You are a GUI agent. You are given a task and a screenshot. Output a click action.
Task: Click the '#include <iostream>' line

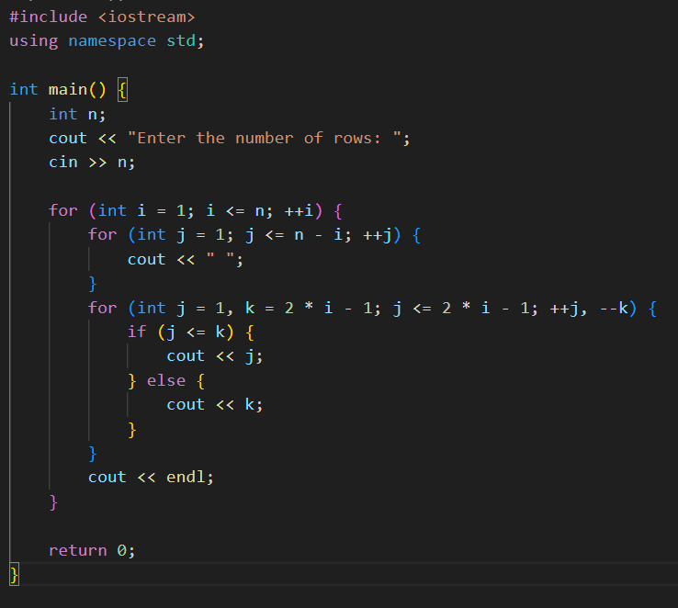pos(103,17)
